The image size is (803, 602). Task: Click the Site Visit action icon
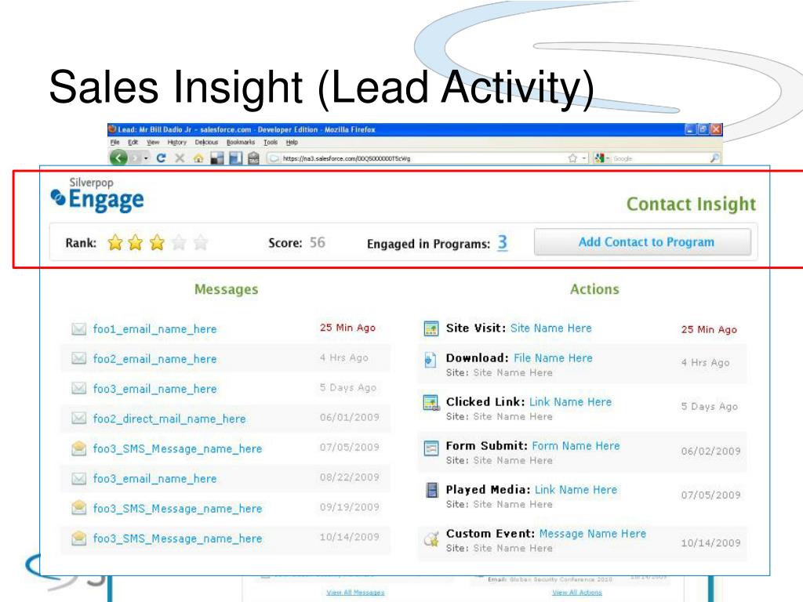coord(431,328)
